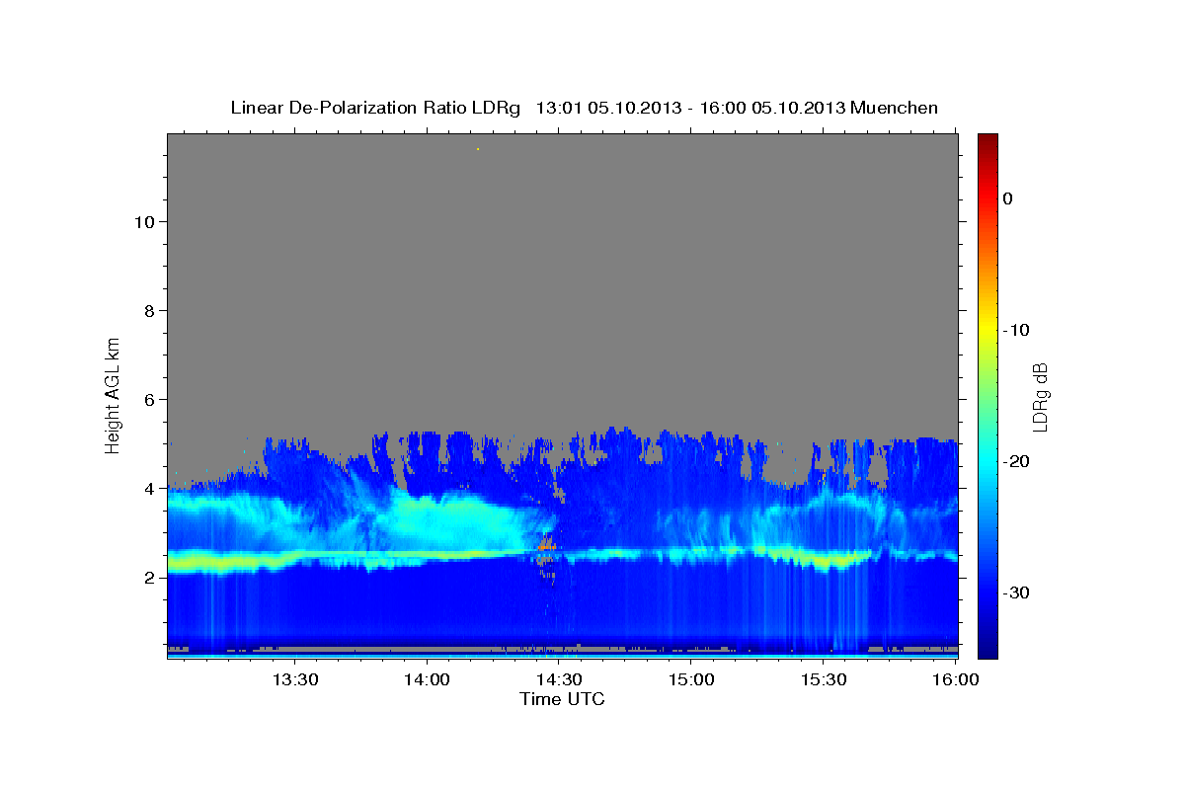Click the dark blue bottom of the colorbar

pyautogui.click(x=987, y=647)
